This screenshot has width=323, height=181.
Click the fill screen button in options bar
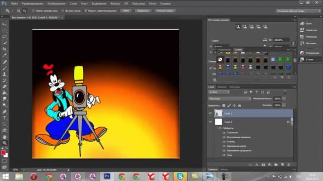tap(165, 11)
